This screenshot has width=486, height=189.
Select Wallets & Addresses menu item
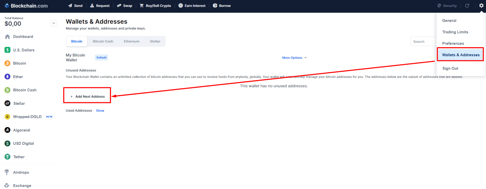(460, 55)
